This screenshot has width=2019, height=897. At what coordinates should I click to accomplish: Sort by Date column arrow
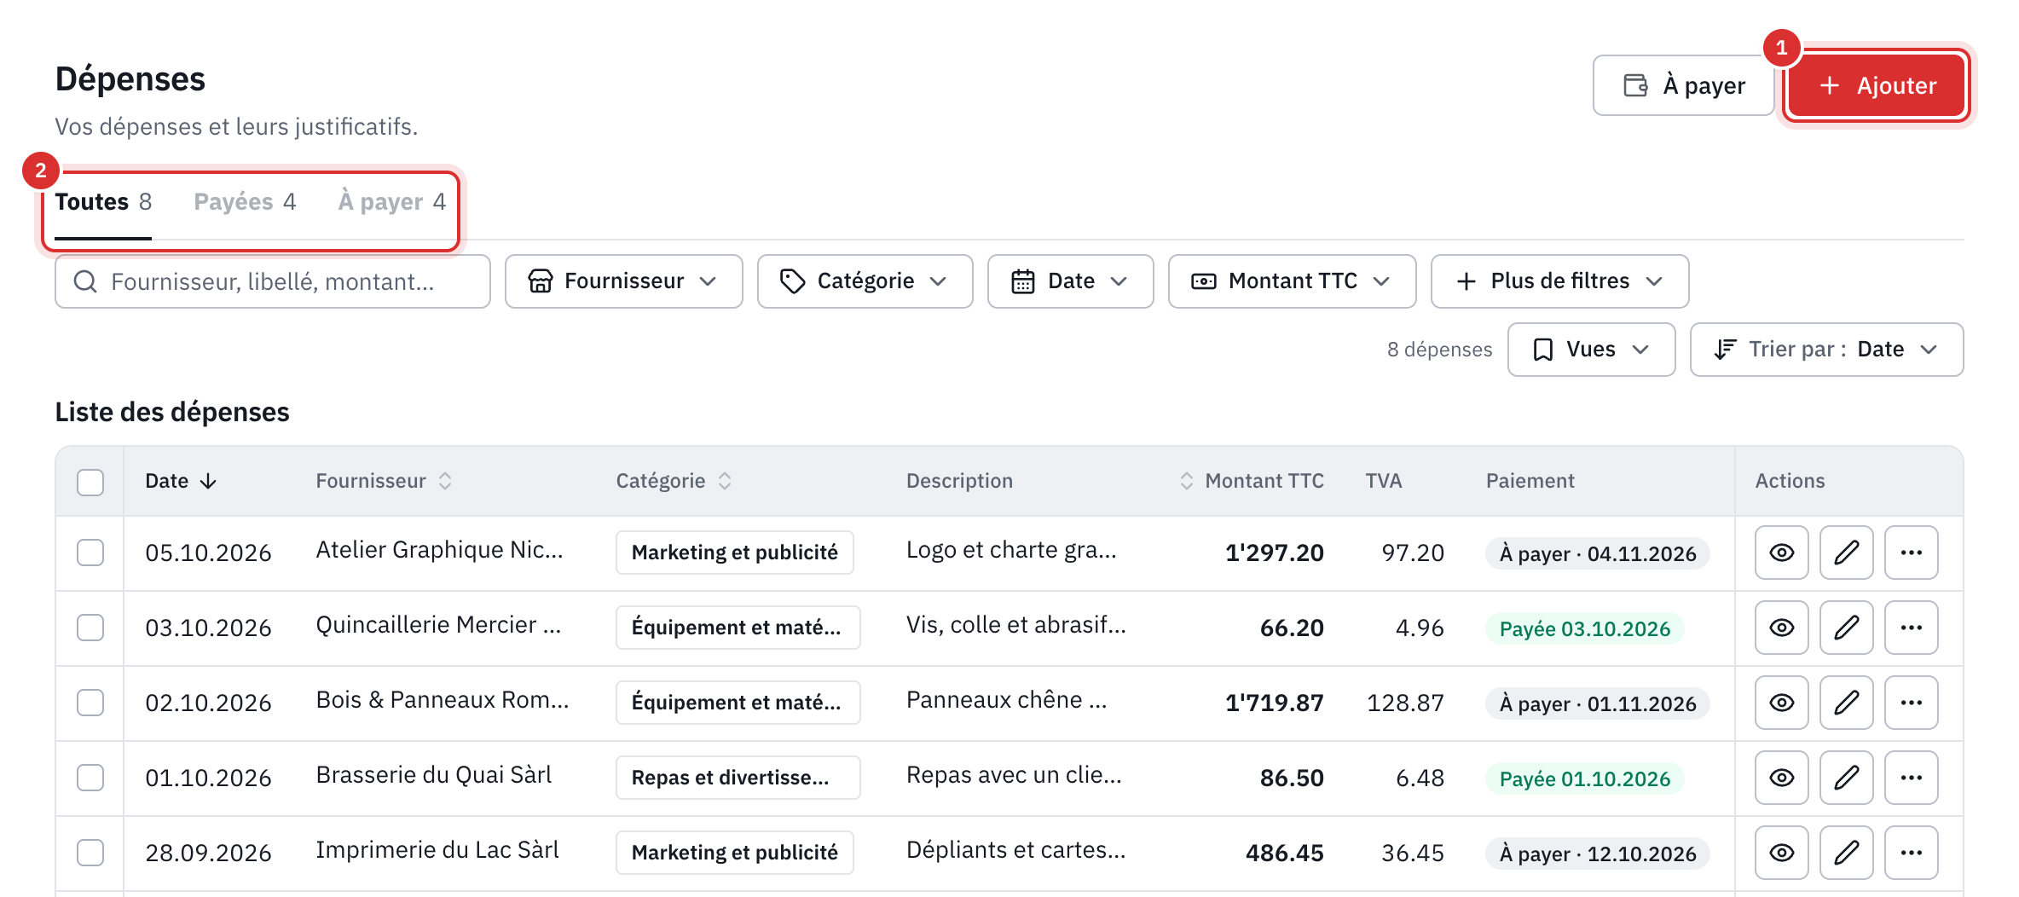click(x=208, y=481)
